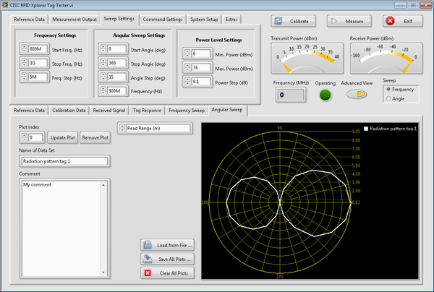
Task: Click the Update Plot button
Action: 62,137
